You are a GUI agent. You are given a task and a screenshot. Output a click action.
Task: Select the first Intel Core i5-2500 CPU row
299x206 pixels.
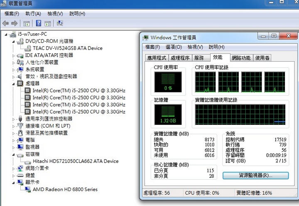75,91
